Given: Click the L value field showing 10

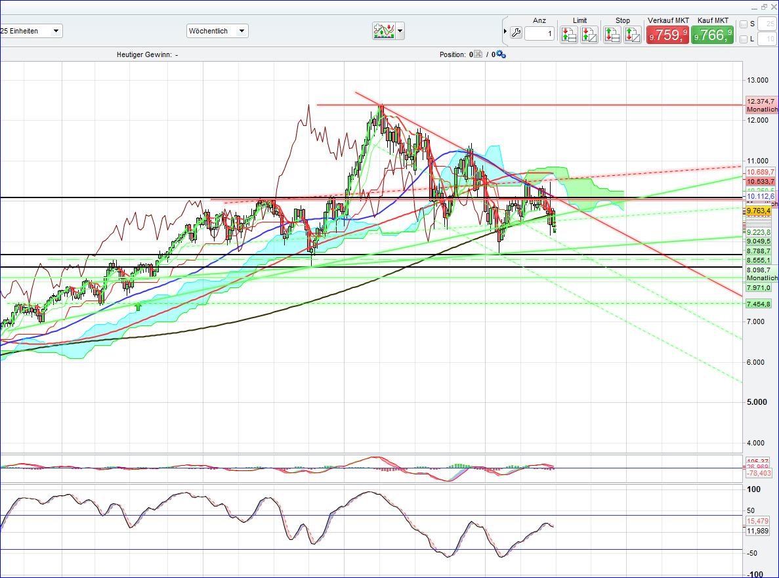Looking at the screenshot, I should pyautogui.click(x=768, y=39).
